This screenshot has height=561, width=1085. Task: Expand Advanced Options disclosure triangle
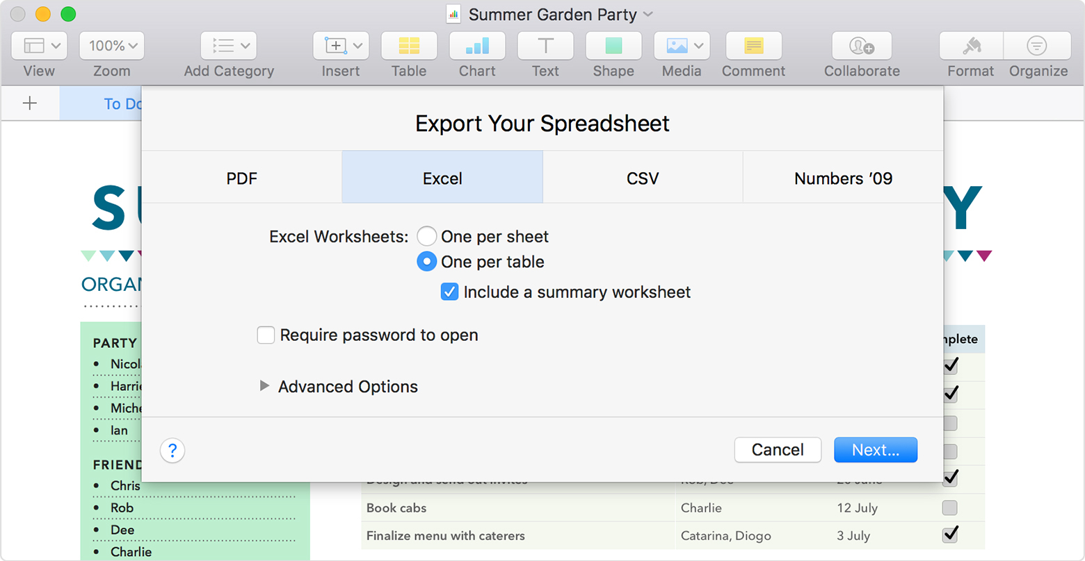click(264, 386)
